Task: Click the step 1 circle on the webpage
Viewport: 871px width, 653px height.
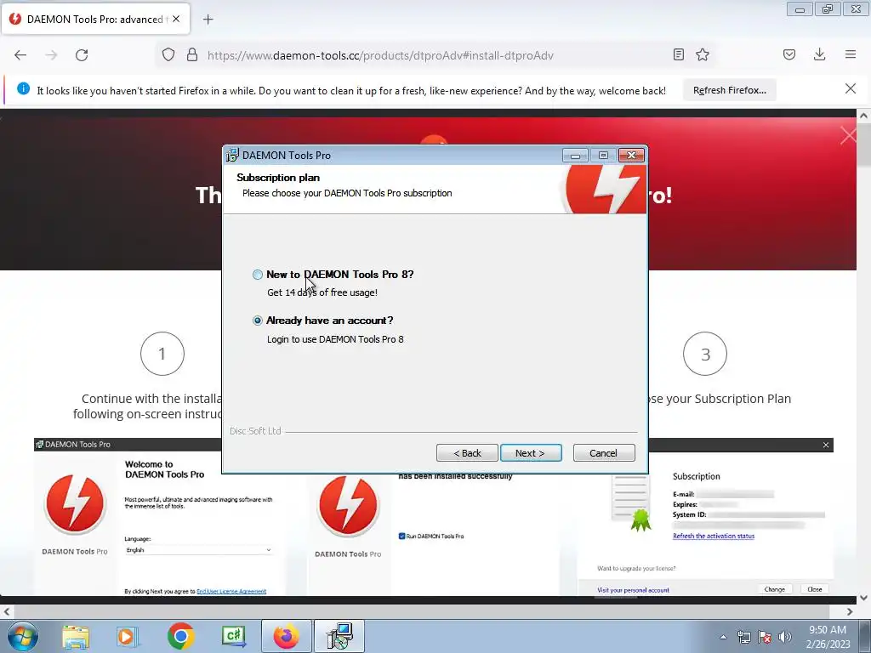Action: [162, 354]
